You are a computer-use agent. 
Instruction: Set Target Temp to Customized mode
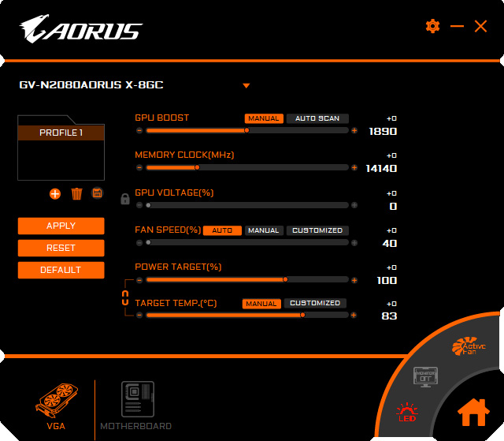pyautogui.click(x=315, y=303)
